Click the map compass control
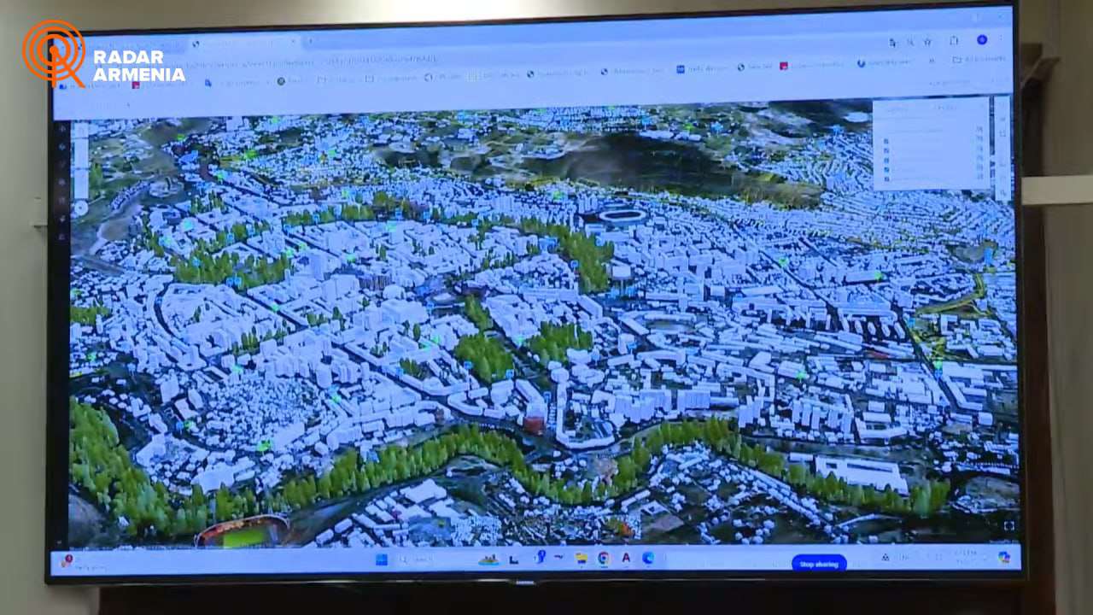Viewport: 1093px width, 615px height. coord(80,208)
